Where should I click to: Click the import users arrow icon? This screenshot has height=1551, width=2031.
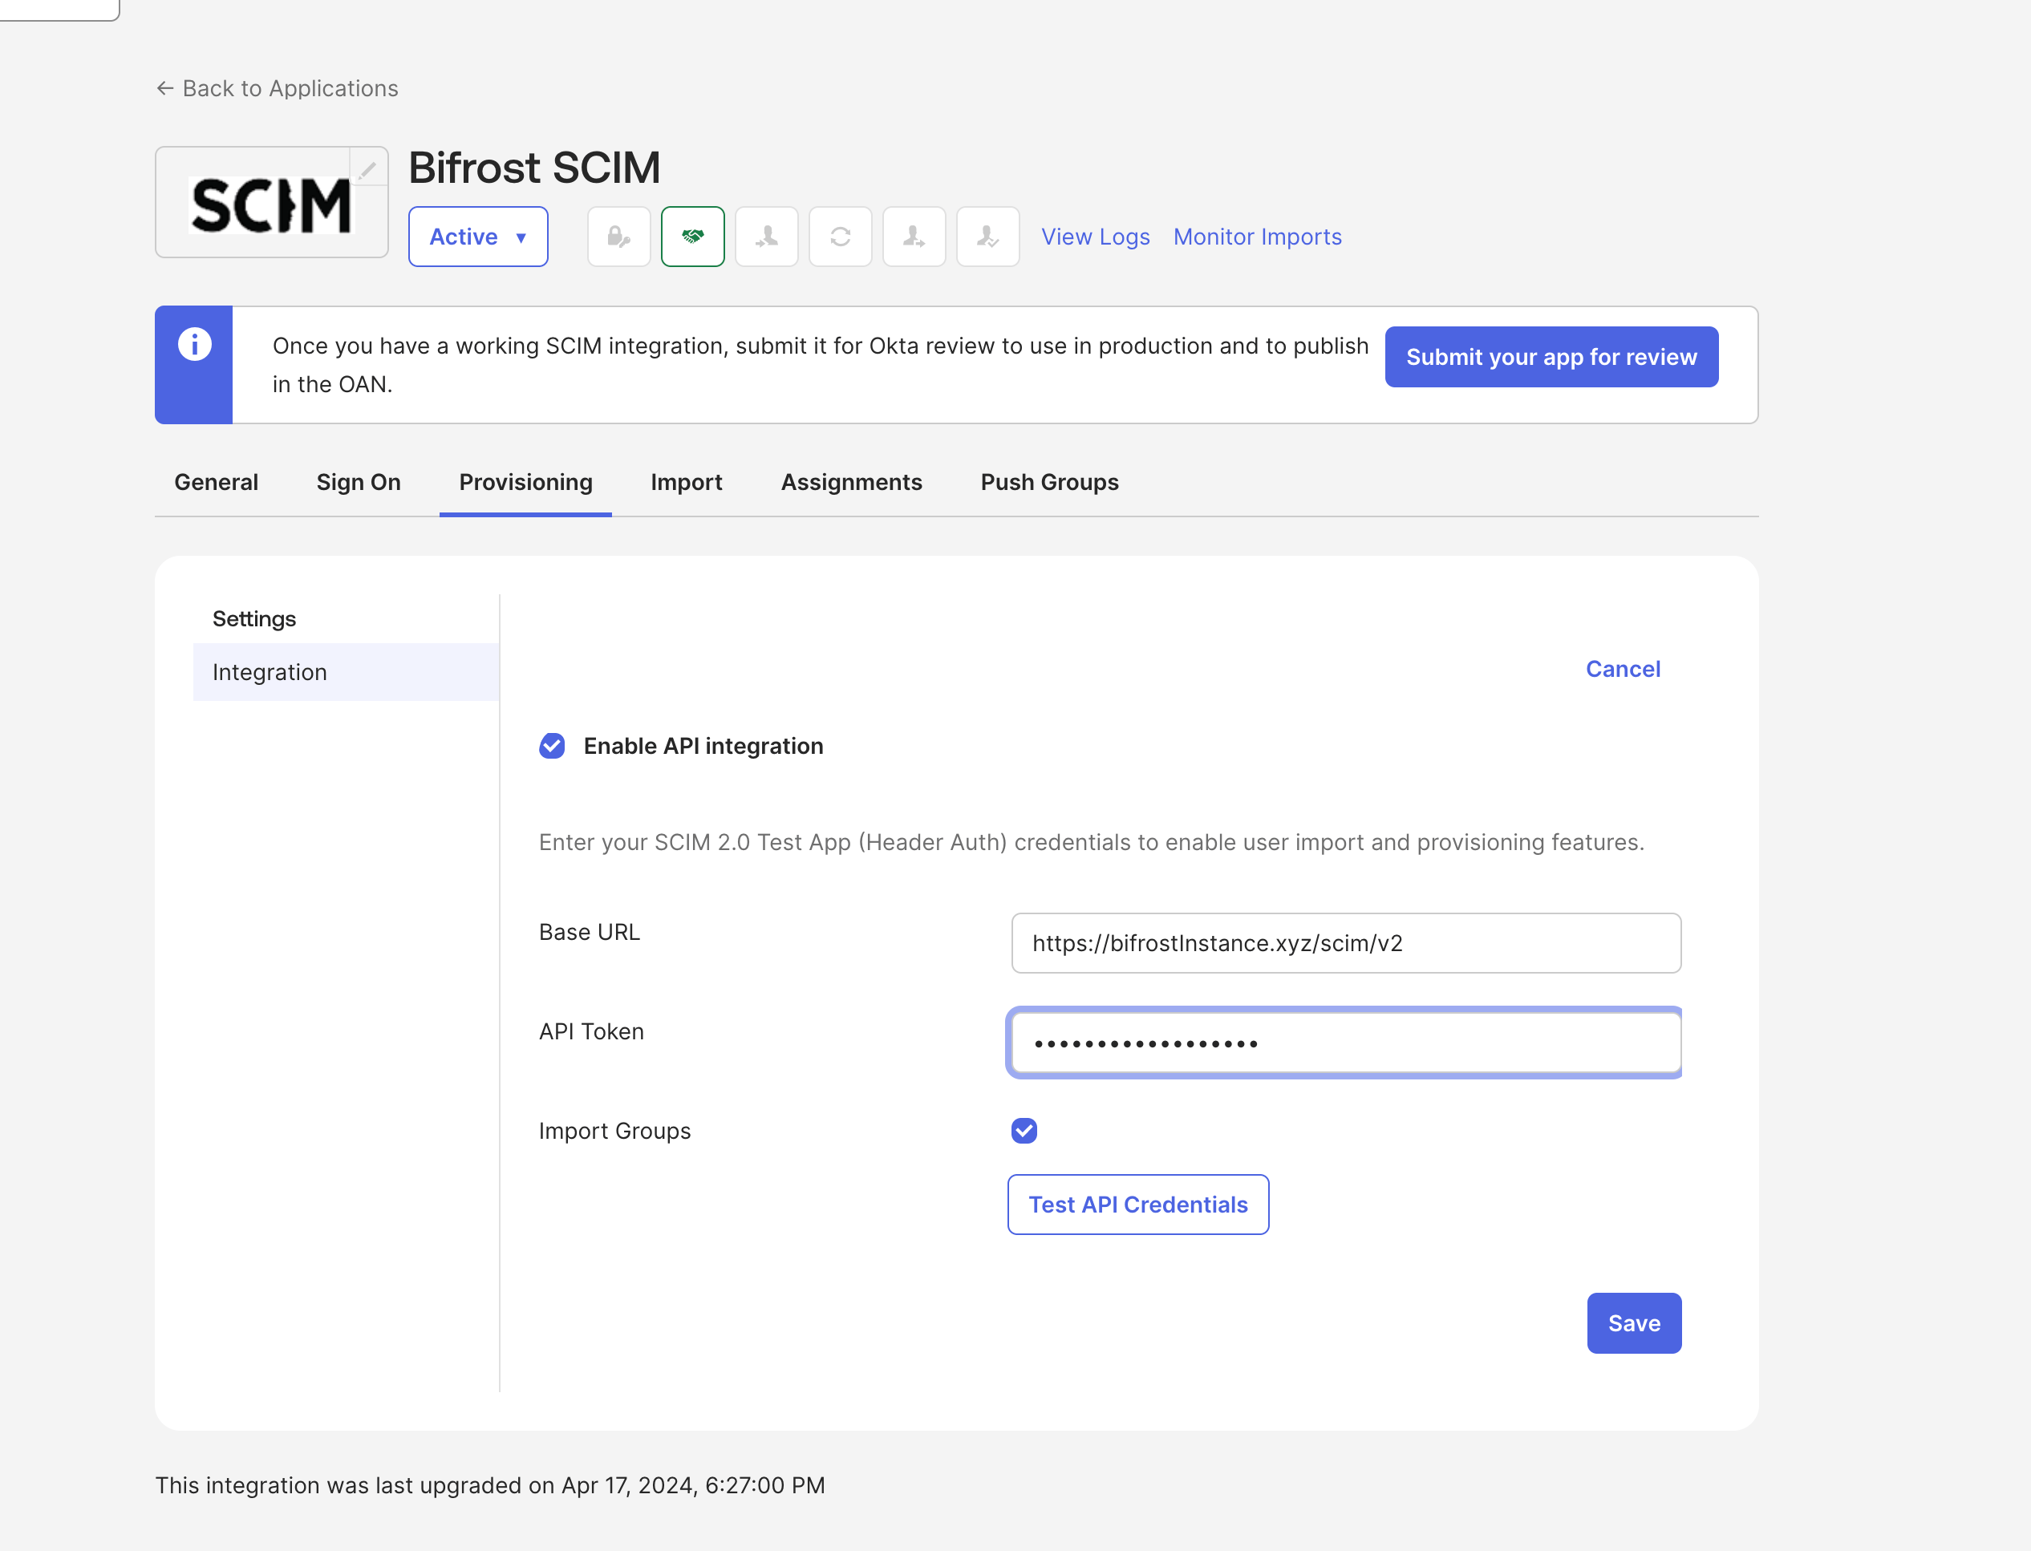pos(766,237)
